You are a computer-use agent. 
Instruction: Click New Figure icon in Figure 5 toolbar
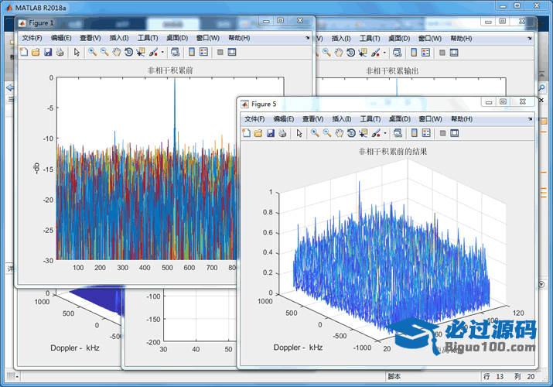(x=247, y=133)
